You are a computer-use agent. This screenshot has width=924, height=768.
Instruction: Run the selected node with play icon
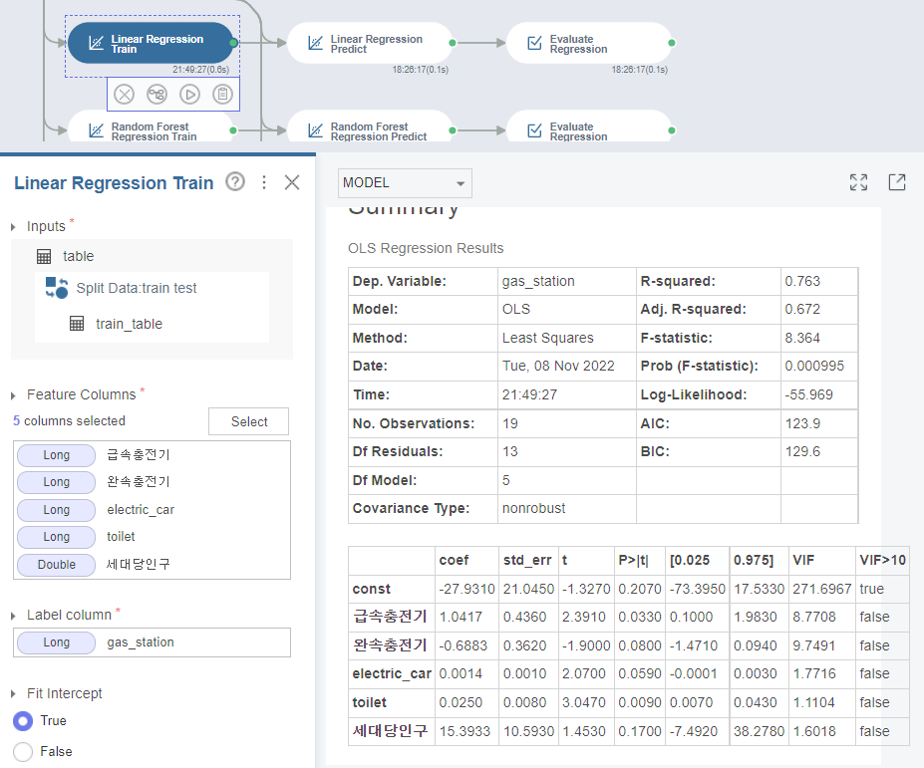189,95
